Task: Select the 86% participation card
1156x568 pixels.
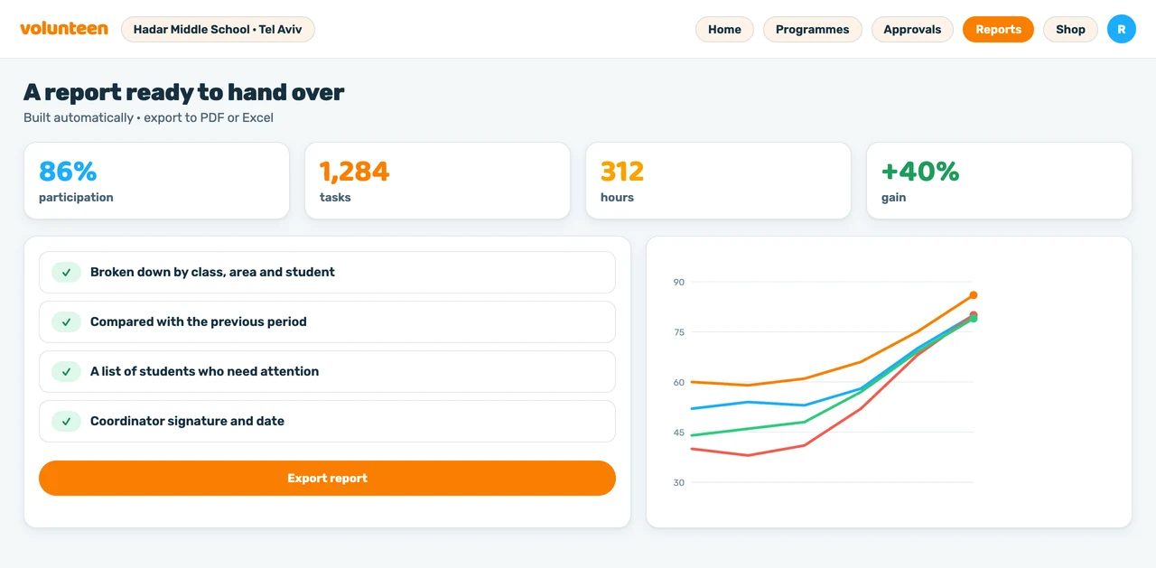Action: coord(156,181)
